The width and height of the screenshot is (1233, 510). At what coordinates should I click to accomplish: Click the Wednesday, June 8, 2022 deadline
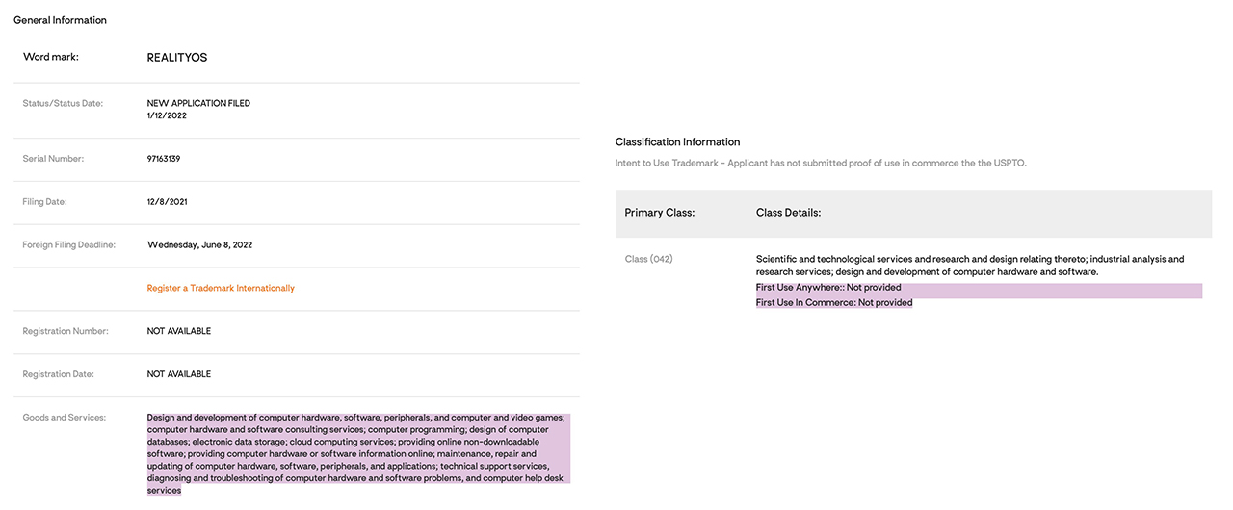[x=199, y=245]
